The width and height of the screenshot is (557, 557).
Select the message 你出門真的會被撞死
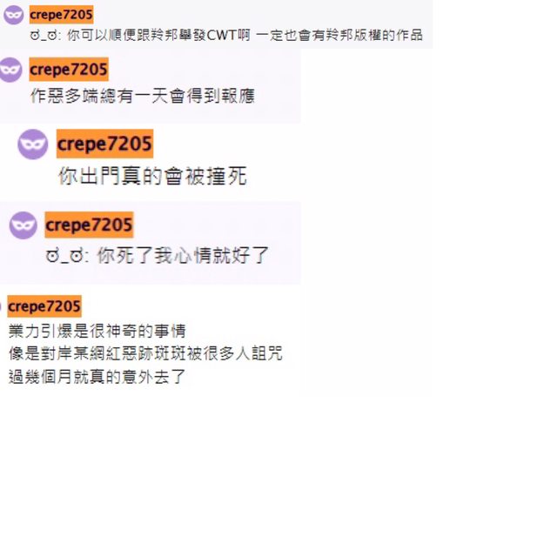coord(152,176)
